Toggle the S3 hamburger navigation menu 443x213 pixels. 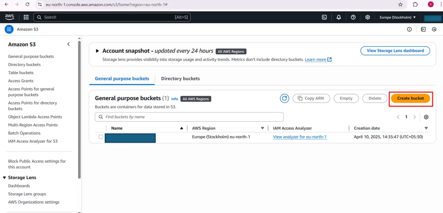click(x=9, y=29)
